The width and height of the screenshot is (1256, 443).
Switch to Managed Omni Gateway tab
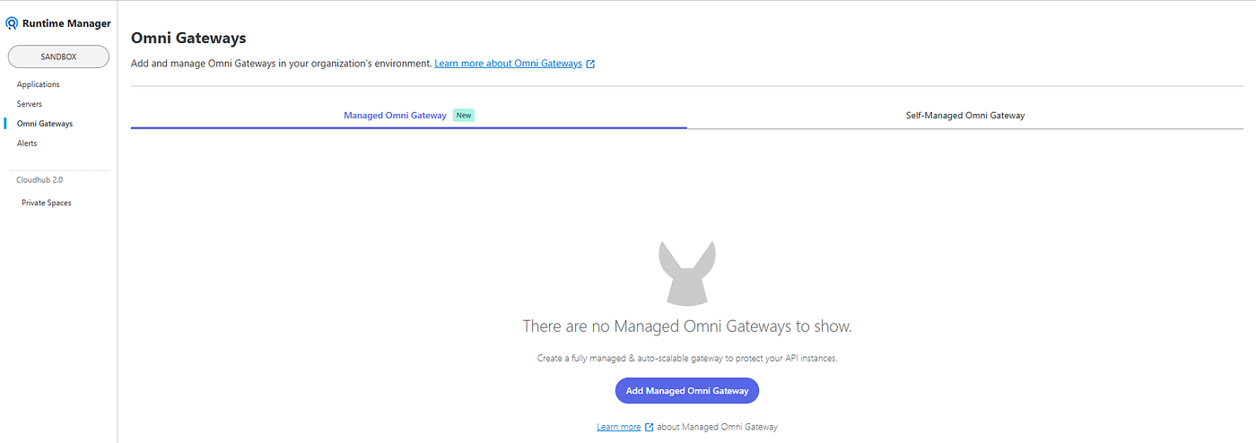tap(409, 116)
